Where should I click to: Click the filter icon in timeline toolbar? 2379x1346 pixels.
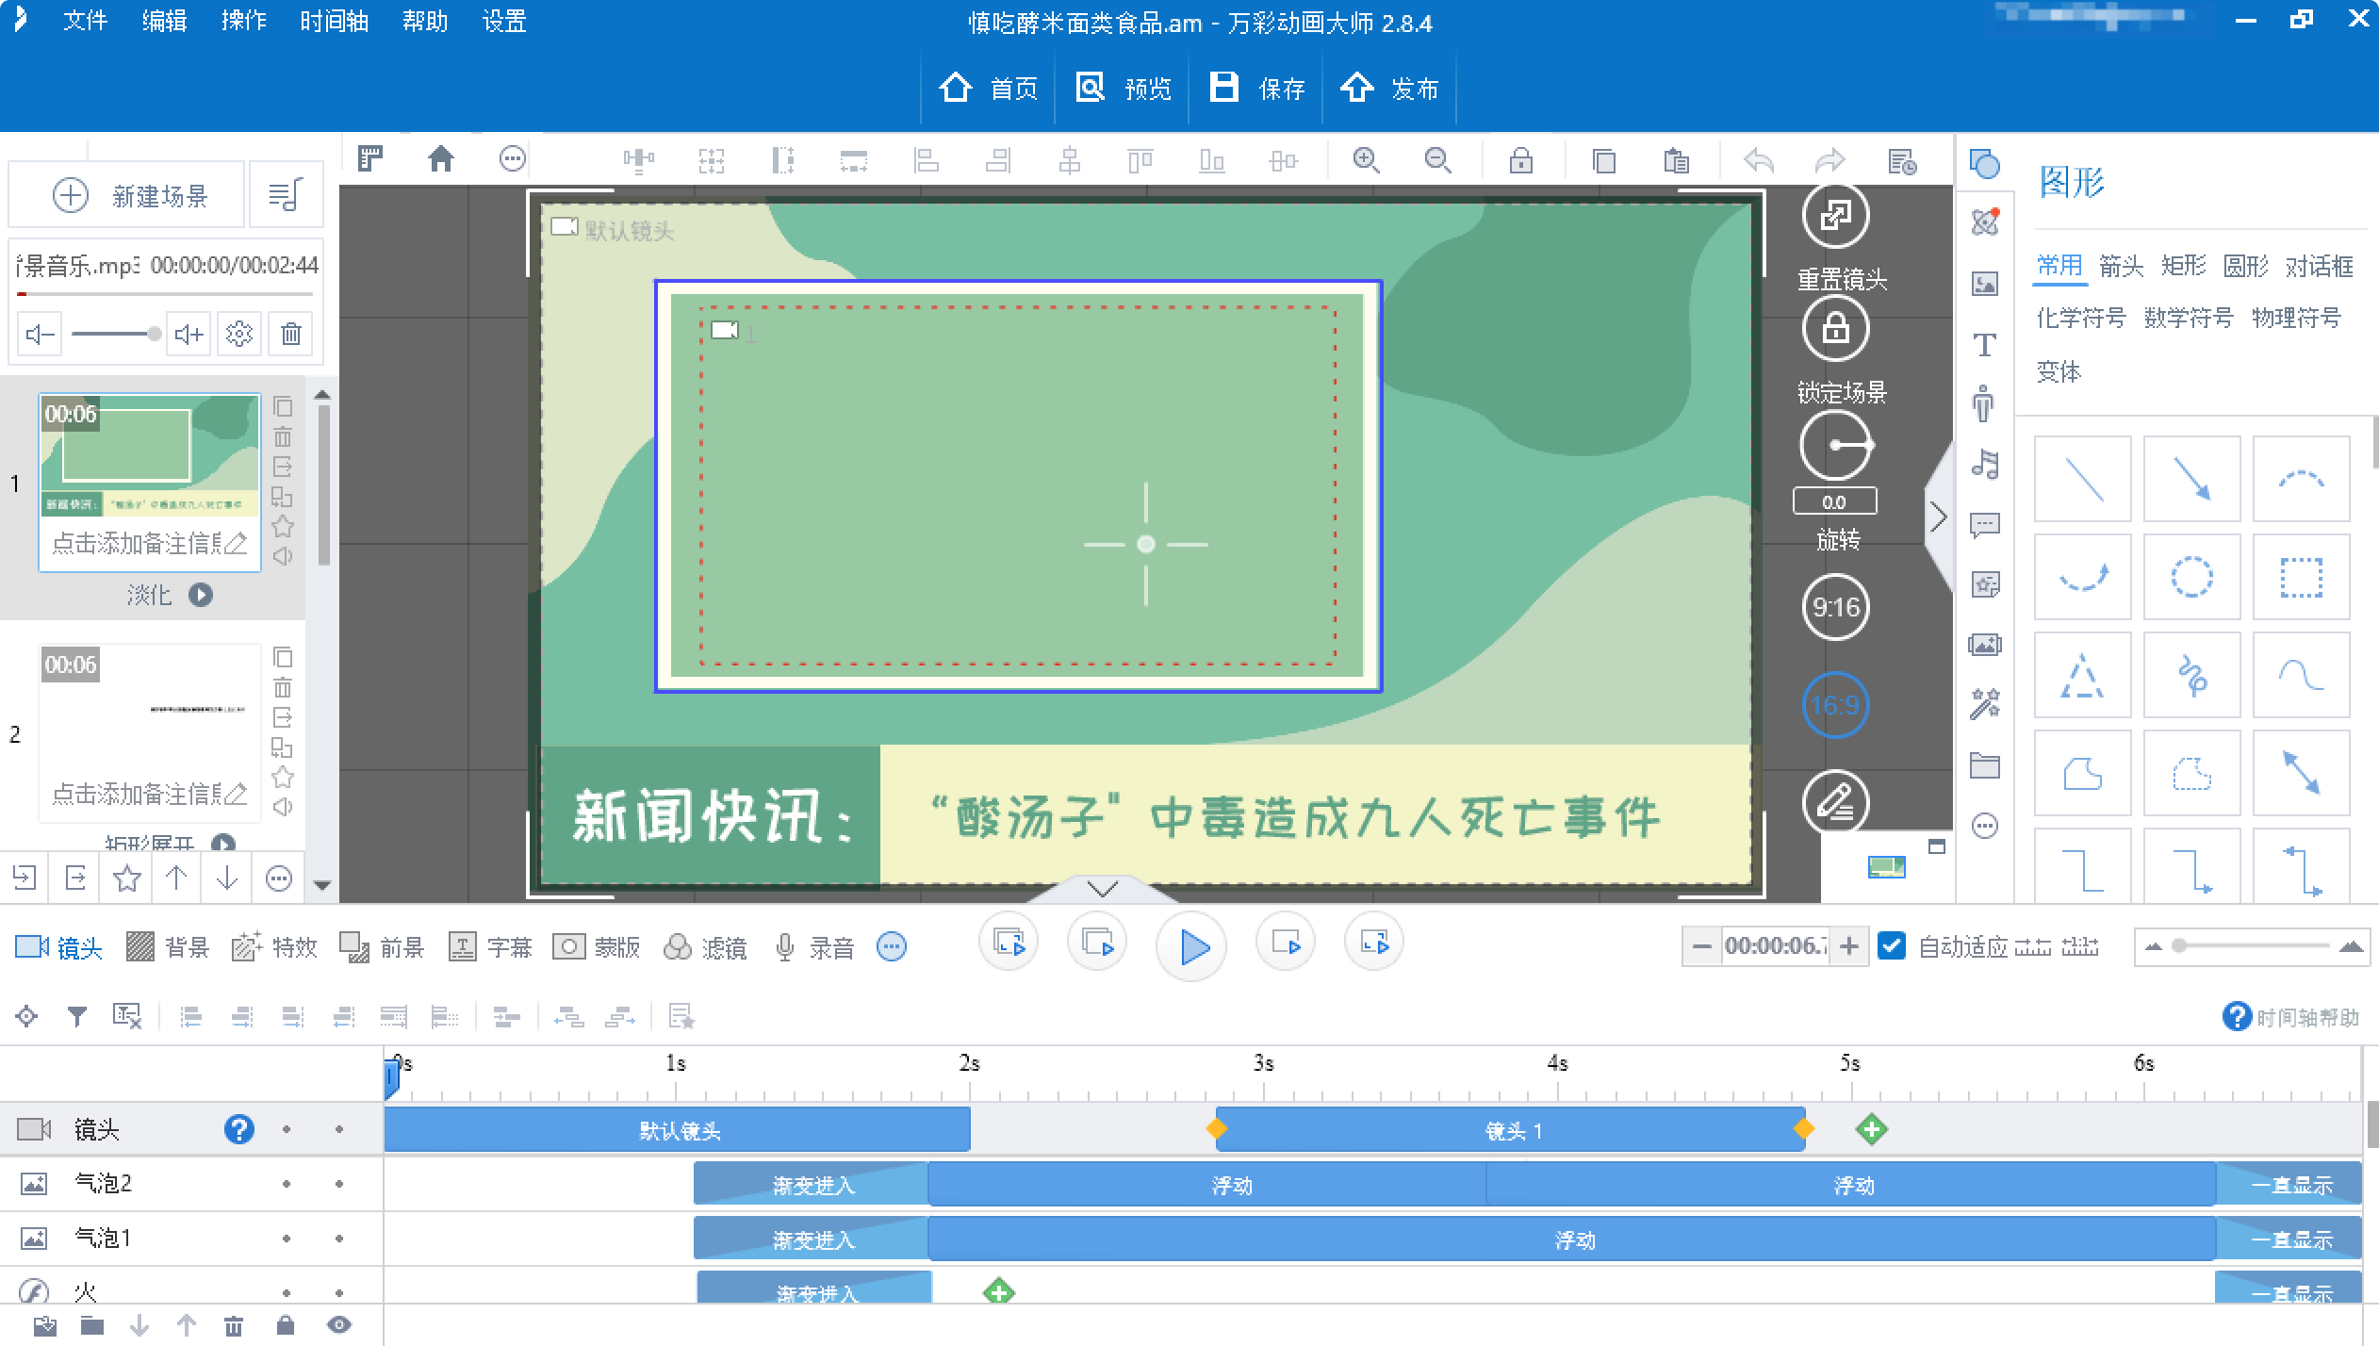77,1016
